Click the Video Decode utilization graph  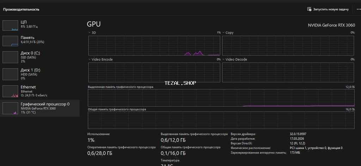tap(288, 72)
